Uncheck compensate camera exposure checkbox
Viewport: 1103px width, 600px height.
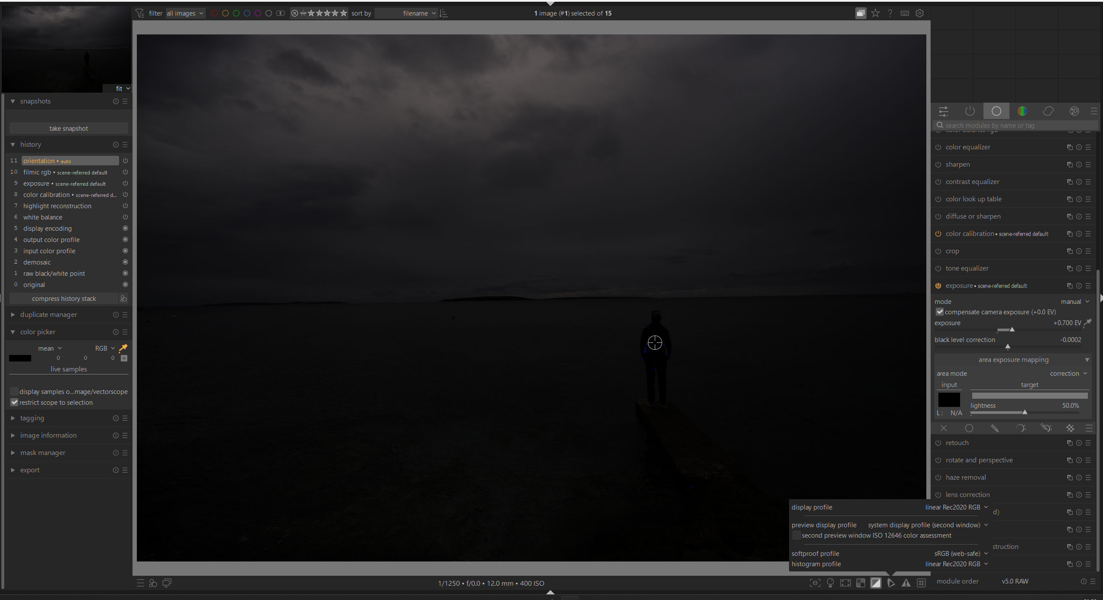939,312
